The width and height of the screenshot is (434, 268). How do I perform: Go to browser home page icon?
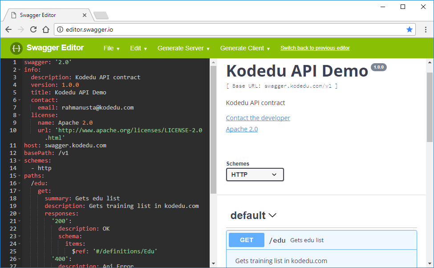pos(46,29)
